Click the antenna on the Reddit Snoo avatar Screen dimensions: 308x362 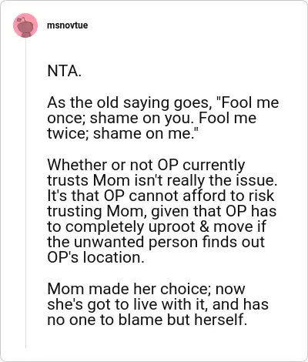click(x=22, y=19)
